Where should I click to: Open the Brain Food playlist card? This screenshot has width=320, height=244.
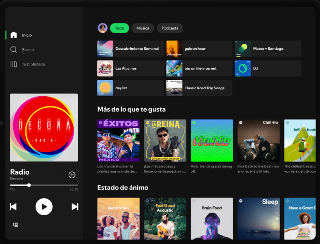[211, 218]
